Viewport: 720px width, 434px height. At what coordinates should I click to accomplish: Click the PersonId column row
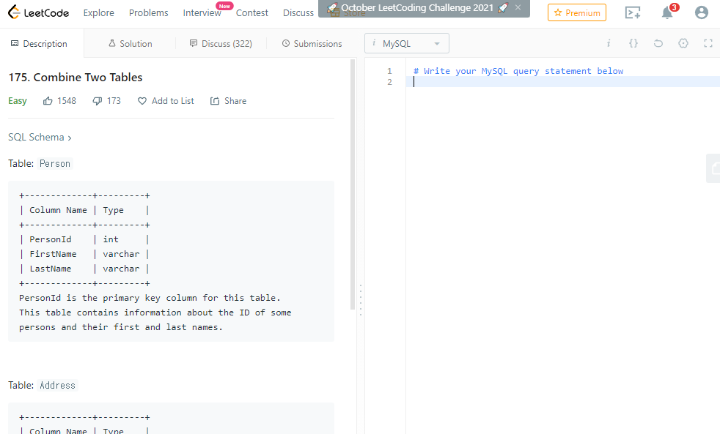pos(84,239)
